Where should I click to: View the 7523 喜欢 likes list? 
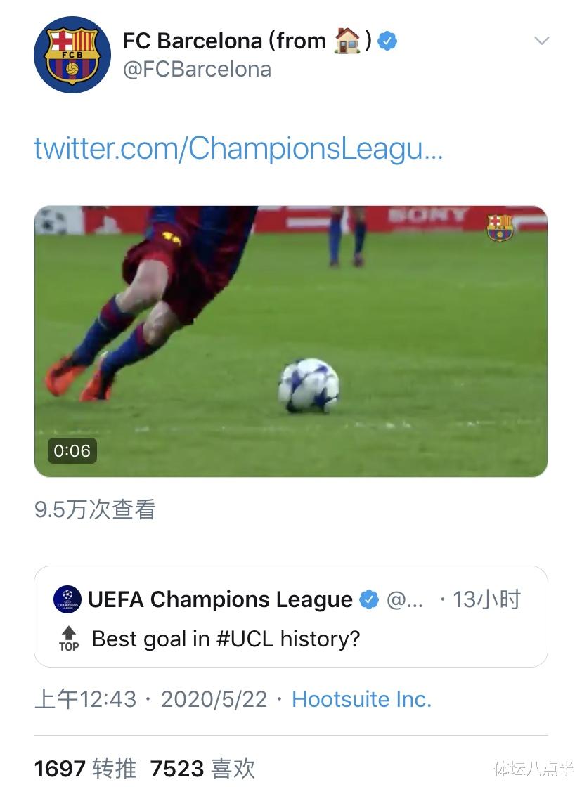click(202, 768)
